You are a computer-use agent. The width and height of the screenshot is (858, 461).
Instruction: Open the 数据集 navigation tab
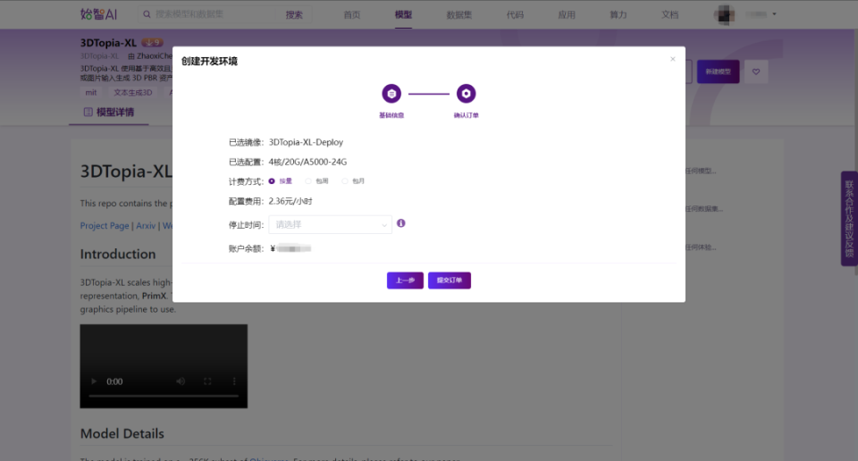pyautogui.click(x=459, y=15)
